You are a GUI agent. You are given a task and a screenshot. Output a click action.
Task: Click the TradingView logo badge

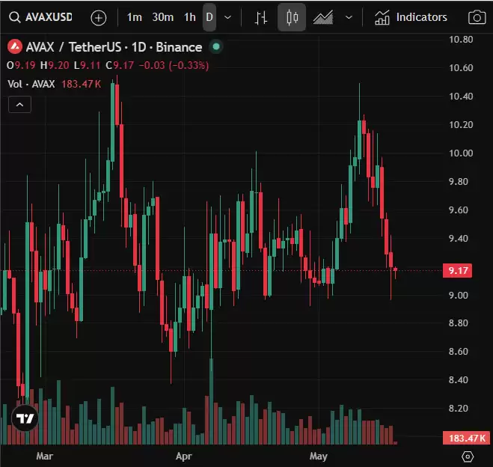point(25,418)
